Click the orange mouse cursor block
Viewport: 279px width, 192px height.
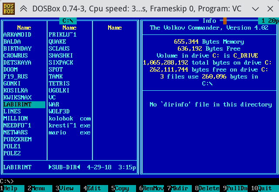pos(225,21)
